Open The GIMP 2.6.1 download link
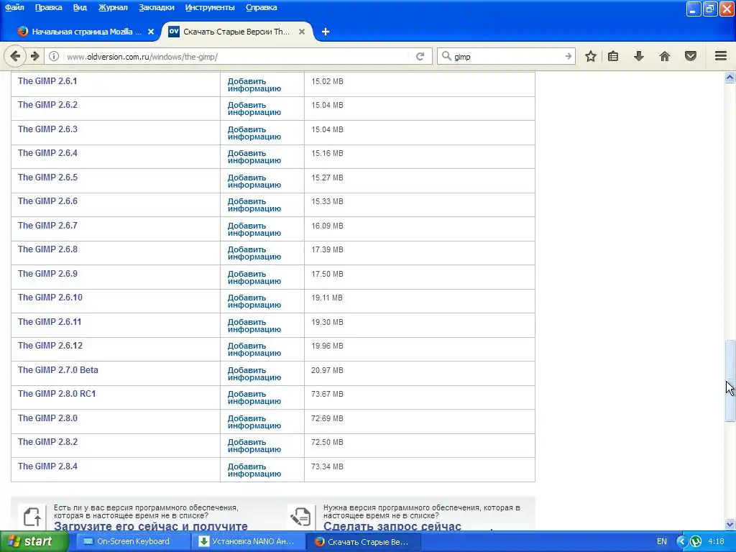The width and height of the screenshot is (736, 552). [47, 80]
